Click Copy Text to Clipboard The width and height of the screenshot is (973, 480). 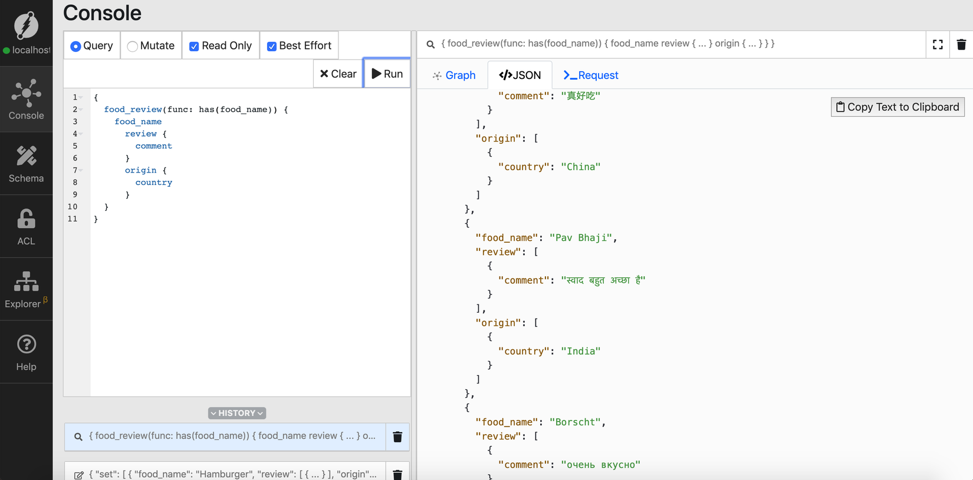[x=897, y=107]
